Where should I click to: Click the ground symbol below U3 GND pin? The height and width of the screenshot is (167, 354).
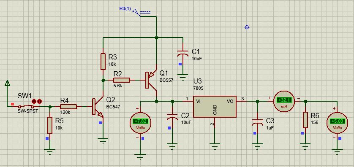coord(215,146)
